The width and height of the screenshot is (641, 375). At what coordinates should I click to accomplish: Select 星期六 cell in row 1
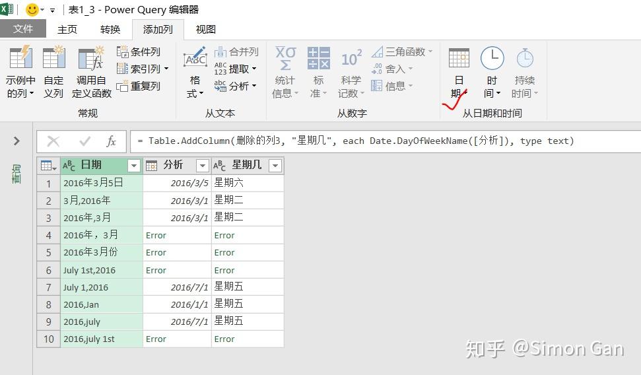[248, 184]
